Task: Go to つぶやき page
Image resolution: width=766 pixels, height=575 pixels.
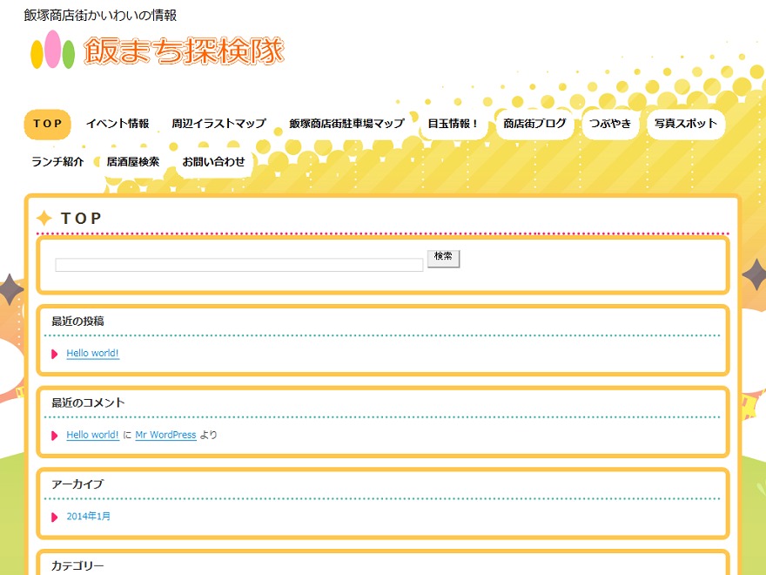Action: point(610,124)
